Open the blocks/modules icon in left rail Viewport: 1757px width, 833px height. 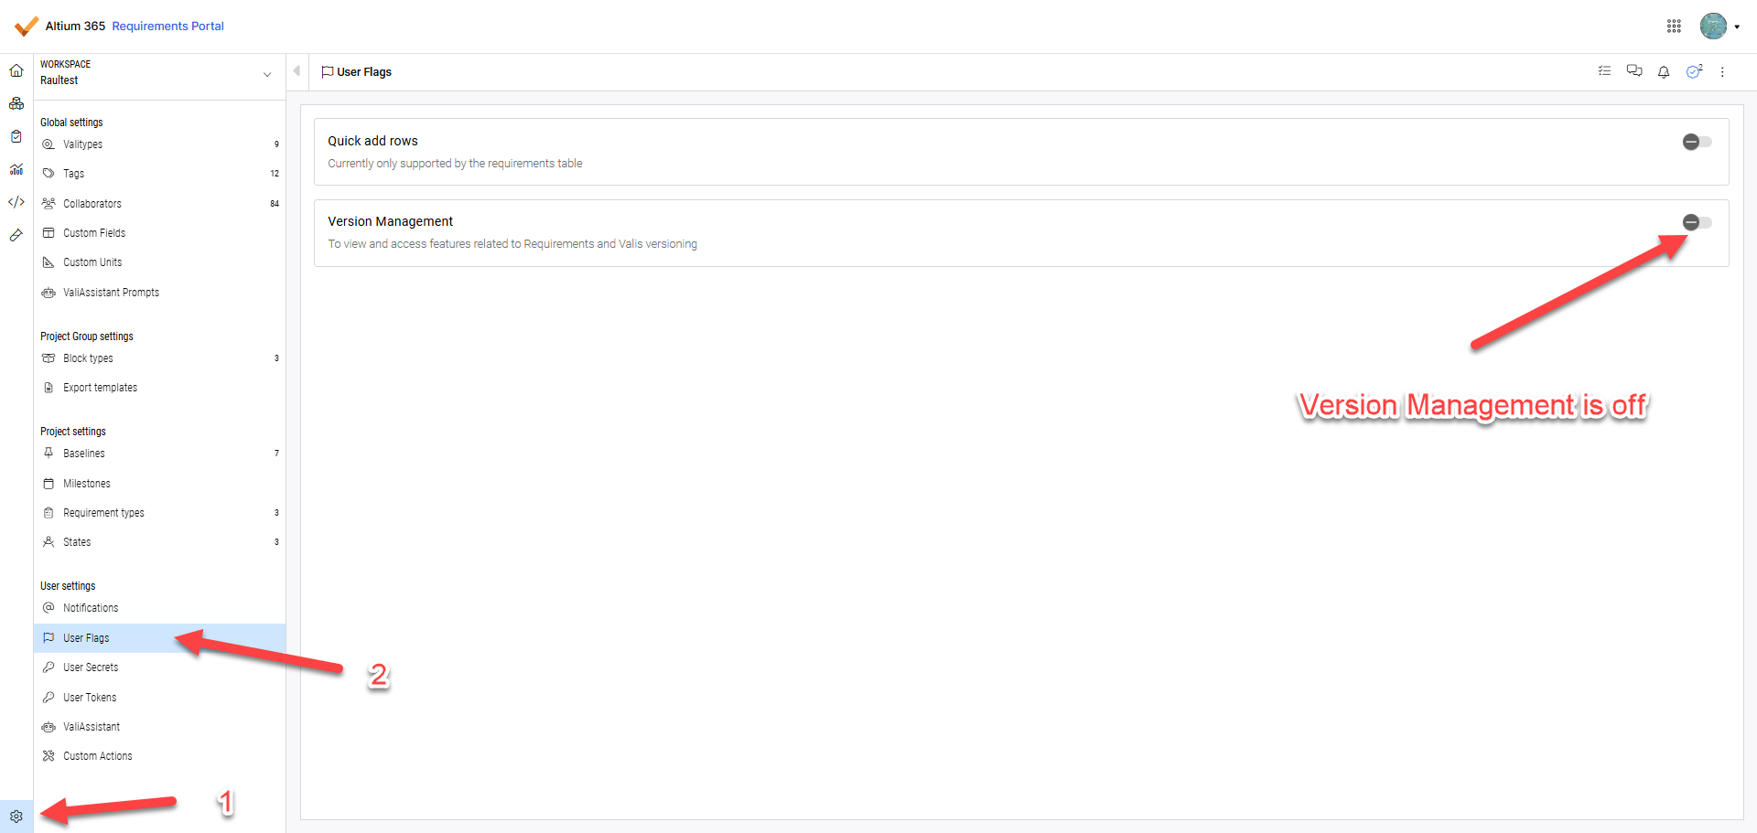click(x=16, y=103)
